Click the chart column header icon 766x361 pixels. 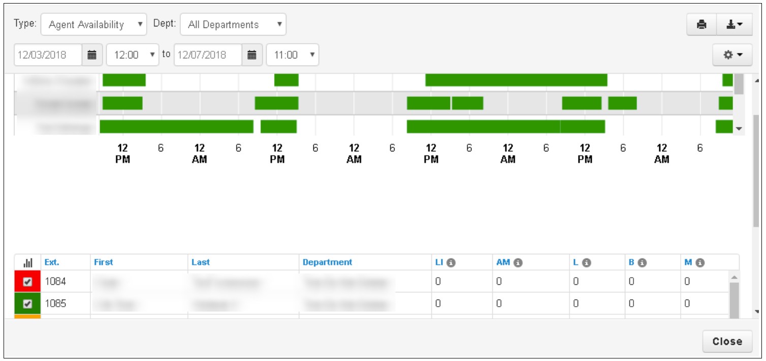(x=28, y=262)
